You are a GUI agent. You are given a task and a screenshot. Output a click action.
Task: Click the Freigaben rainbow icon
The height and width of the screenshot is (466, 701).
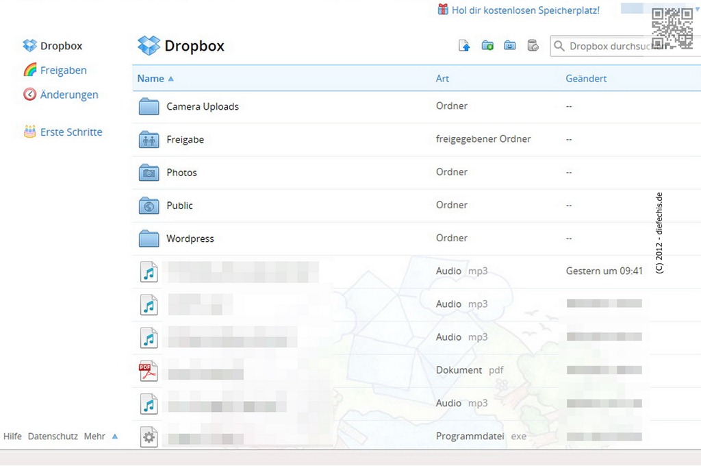pos(30,70)
